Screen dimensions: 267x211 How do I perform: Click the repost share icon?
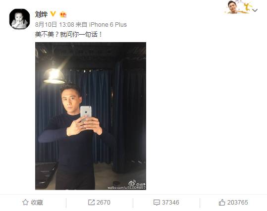pyautogui.click(x=91, y=202)
